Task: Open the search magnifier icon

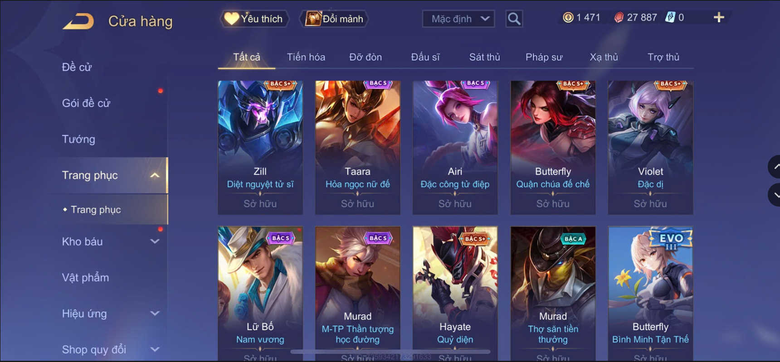Action: (514, 19)
